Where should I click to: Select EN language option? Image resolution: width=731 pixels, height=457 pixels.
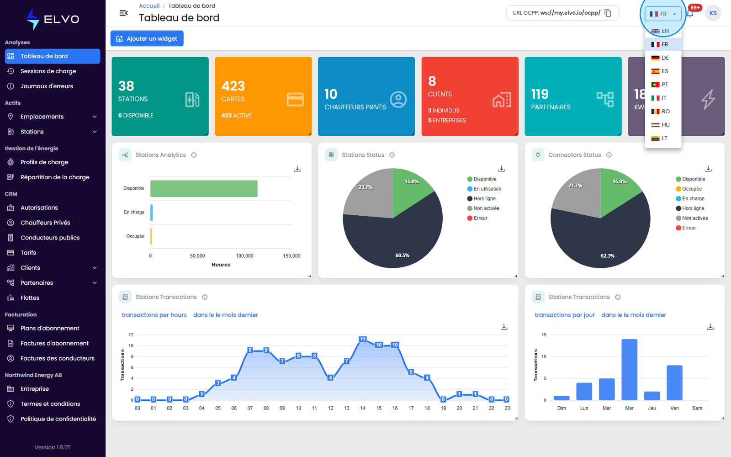[663, 31]
